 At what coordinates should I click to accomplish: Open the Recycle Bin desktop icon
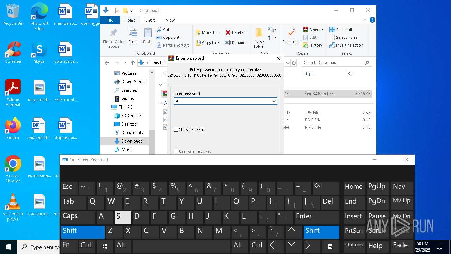(x=13, y=15)
